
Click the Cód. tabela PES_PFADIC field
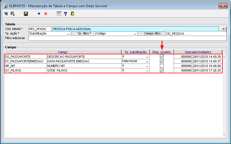tap(40, 29)
